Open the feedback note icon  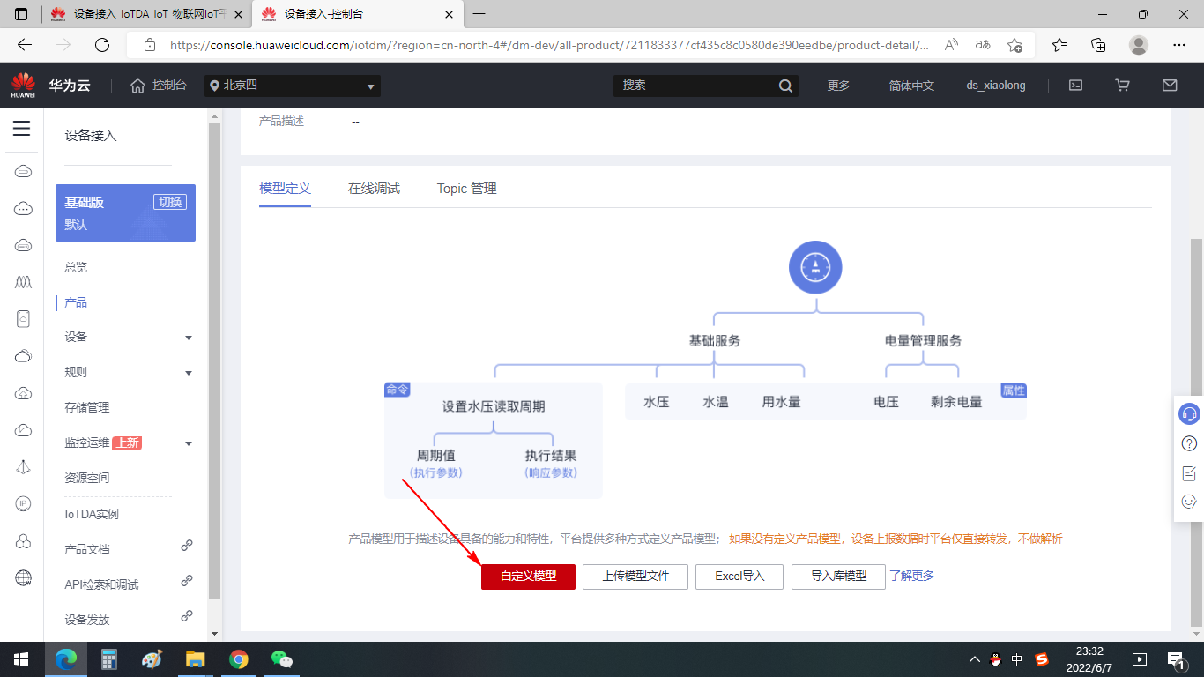tap(1189, 473)
